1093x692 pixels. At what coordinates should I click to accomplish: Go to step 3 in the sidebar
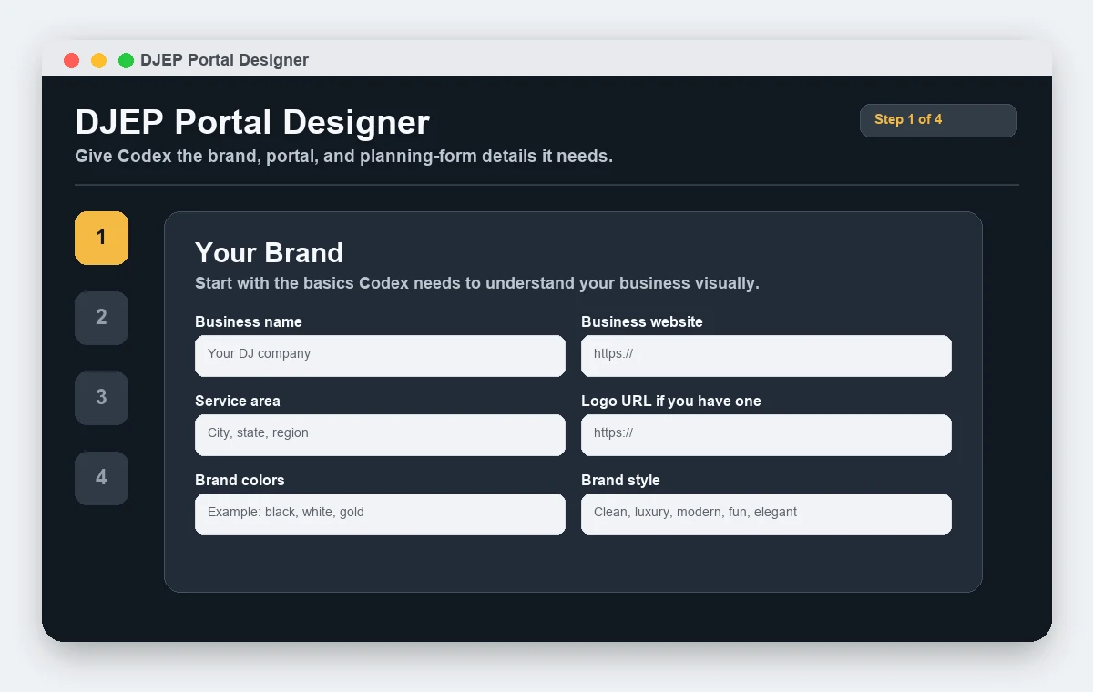point(101,398)
